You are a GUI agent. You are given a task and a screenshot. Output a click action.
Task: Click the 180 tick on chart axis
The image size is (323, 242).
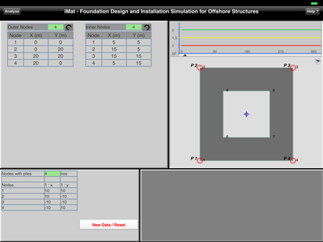[247, 52]
